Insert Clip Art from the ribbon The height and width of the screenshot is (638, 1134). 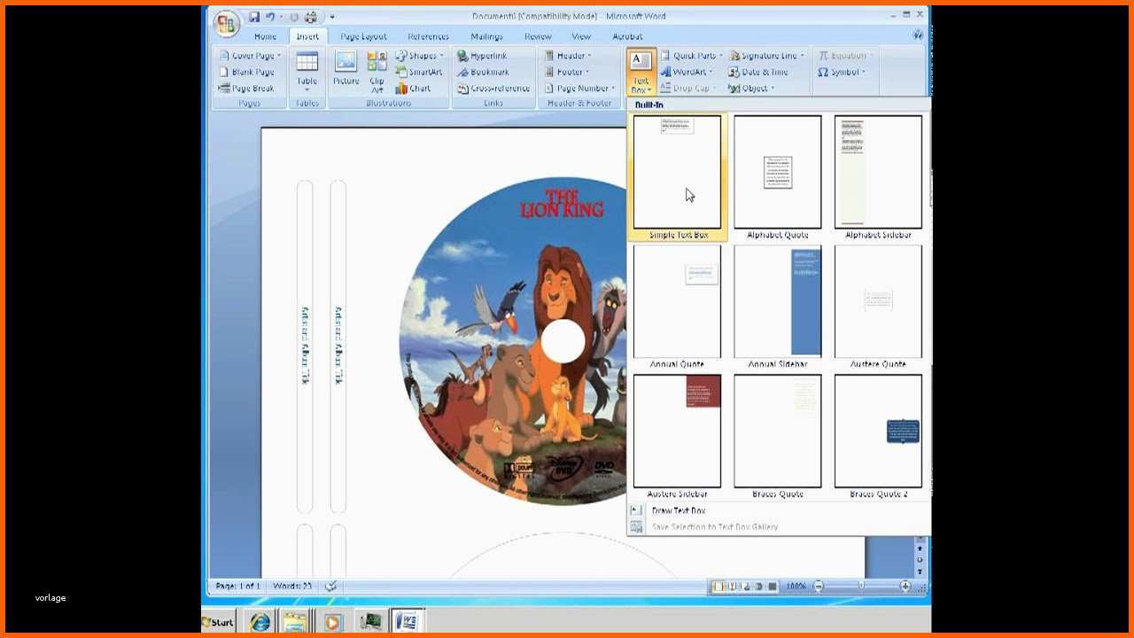(377, 71)
